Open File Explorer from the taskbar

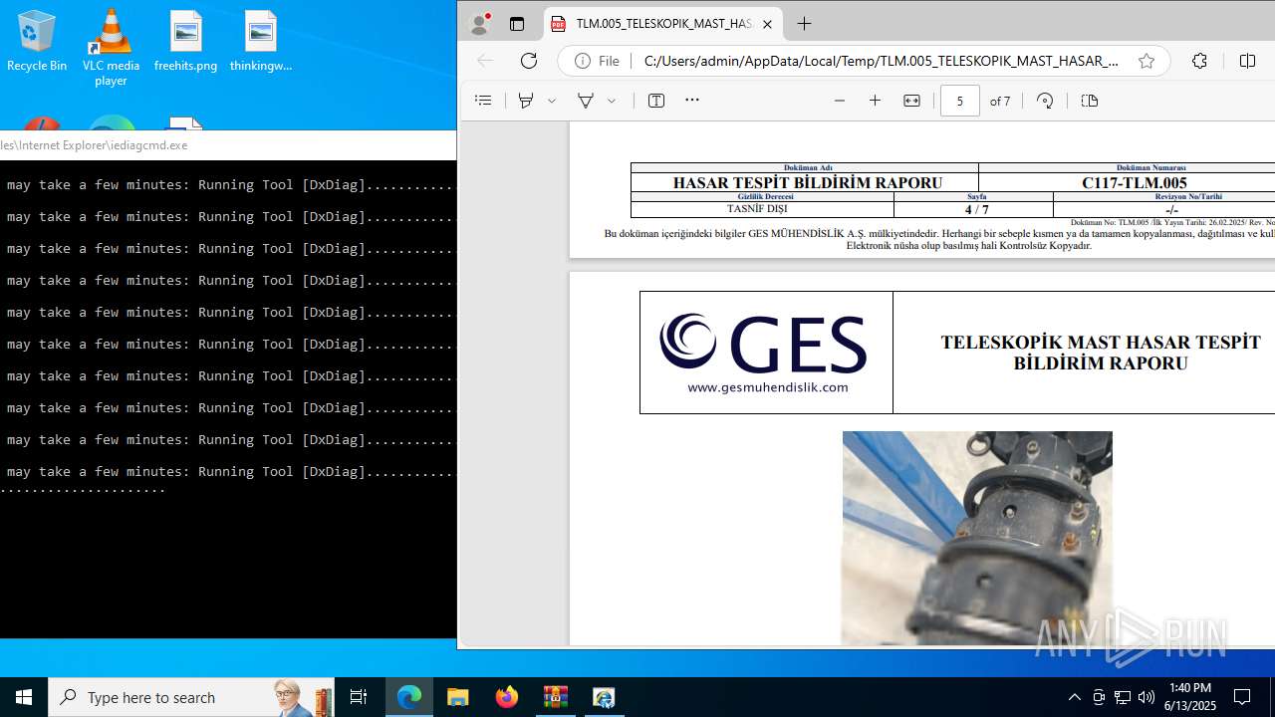tap(458, 697)
